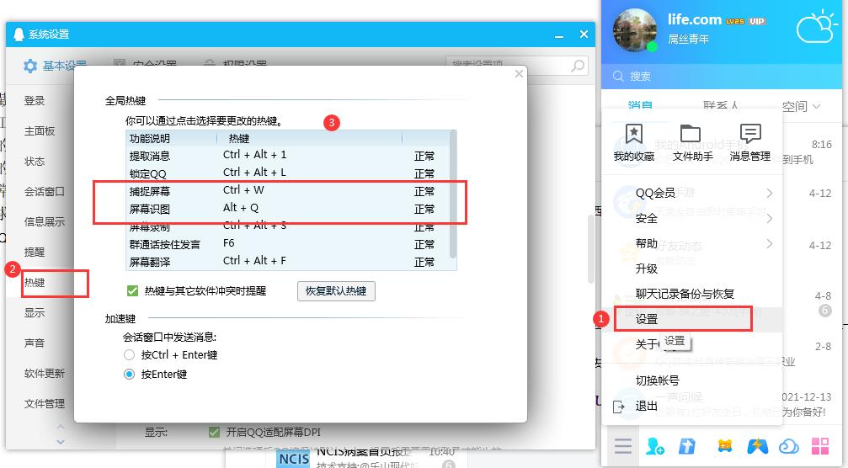Image resolution: width=848 pixels, height=468 pixels.
Task: Open the 状态 settings section
Action: point(35,161)
